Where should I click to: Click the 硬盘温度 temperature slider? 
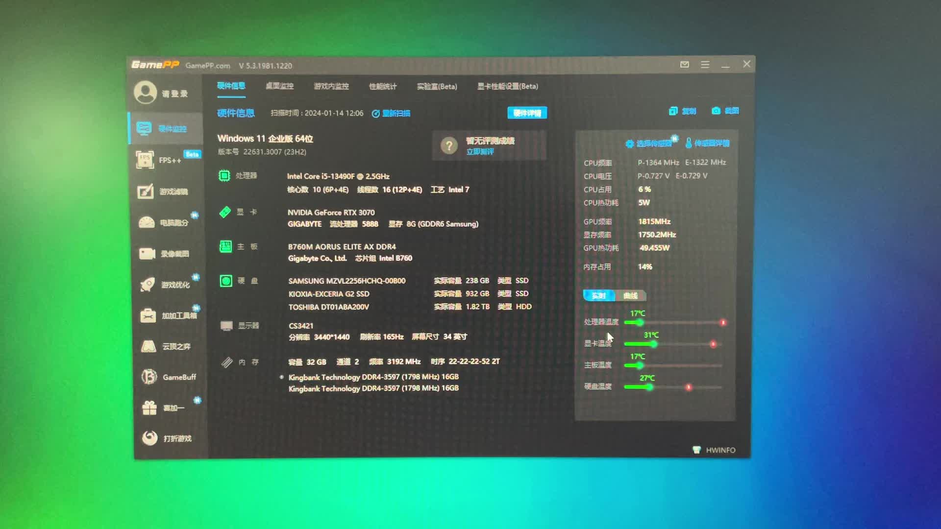[x=673, y=387]
